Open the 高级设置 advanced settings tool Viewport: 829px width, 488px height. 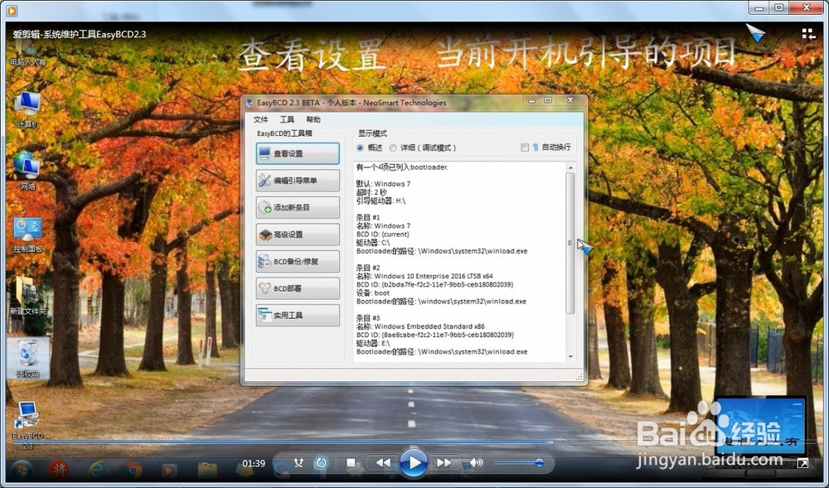pyautogui.click(x=298, y=234)
